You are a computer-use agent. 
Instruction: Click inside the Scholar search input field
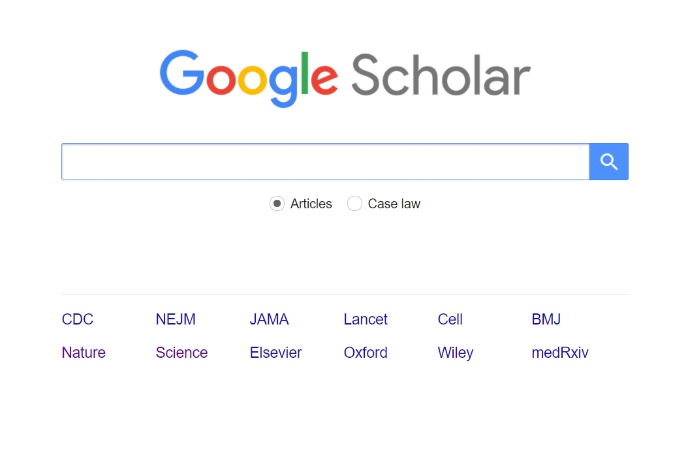pos(325,162)
